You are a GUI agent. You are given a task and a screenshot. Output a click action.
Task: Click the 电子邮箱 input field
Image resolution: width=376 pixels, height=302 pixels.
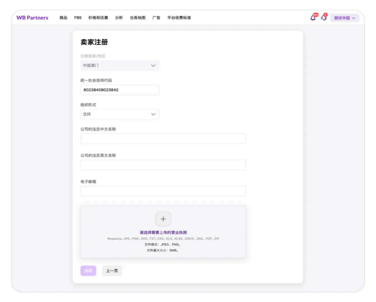(x=163, y=191)
